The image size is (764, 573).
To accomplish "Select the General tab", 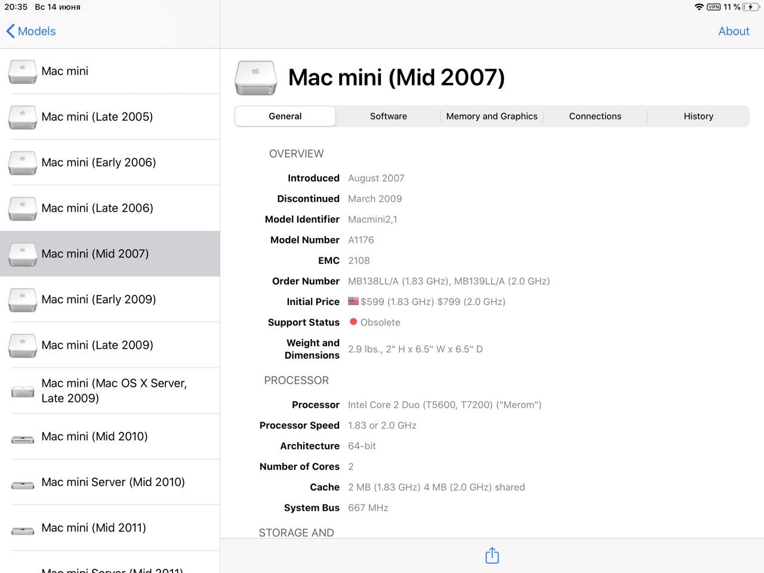I will [285, 116].
